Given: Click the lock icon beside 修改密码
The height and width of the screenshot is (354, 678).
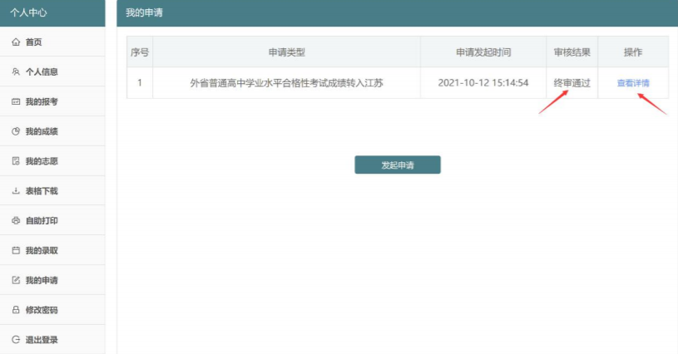Looking at the screenshot, I should tap(15, 310).
